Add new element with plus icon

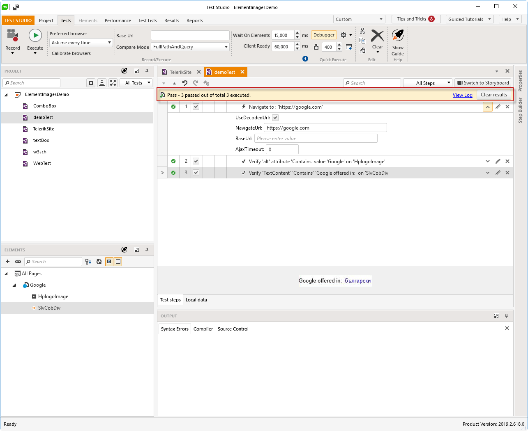[x=7, y=262]
